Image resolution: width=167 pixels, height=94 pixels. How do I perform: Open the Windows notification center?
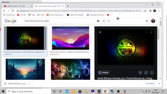(163, 91)
